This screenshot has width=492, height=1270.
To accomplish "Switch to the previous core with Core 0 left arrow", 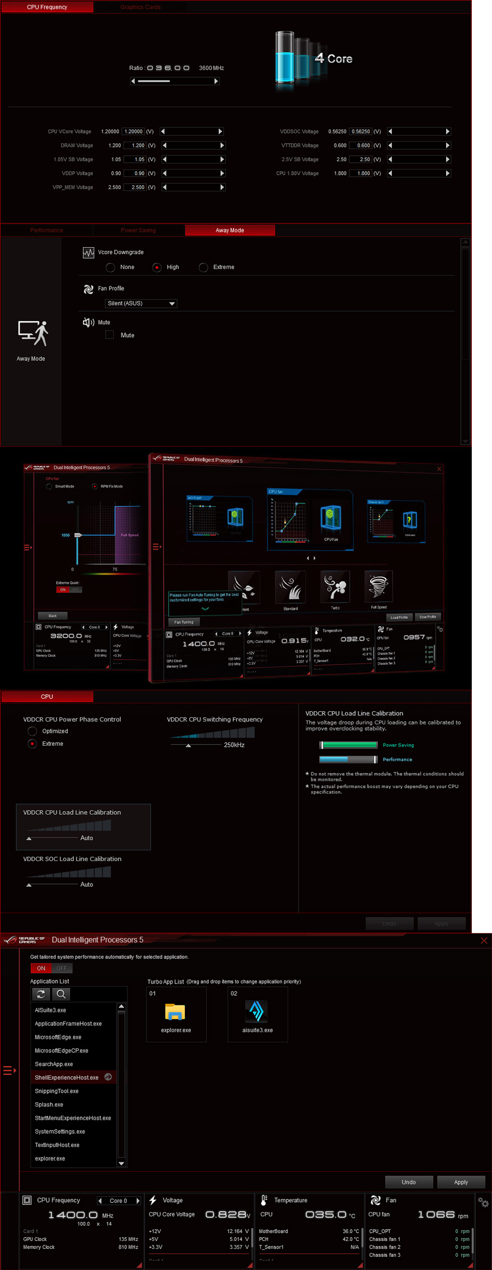I will coord(100,1201).
